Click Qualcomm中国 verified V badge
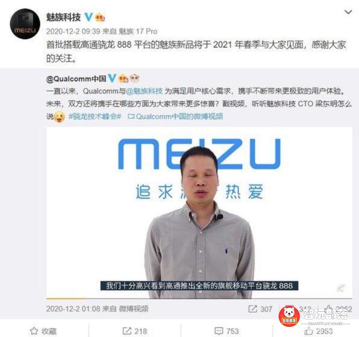The image size is (359, 337). pyautogui.click(x=112, y=78)
